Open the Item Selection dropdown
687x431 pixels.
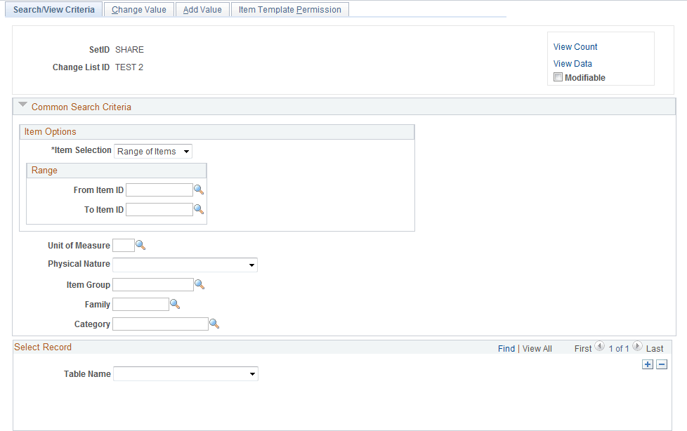point(186,151)
